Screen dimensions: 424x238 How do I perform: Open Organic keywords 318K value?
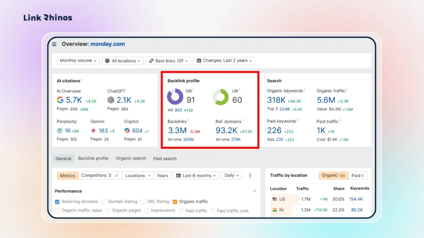click(276, 100)
